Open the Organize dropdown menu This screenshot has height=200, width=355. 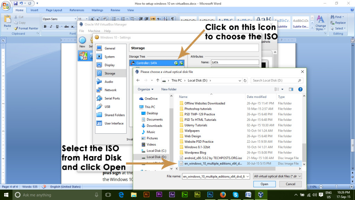145,89
